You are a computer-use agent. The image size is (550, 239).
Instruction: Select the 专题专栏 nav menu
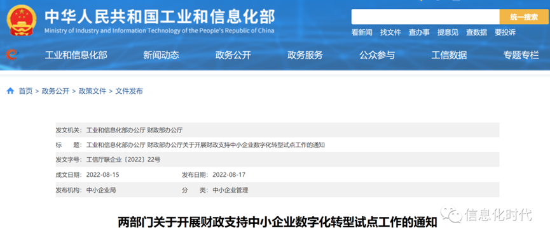[521, 55]
